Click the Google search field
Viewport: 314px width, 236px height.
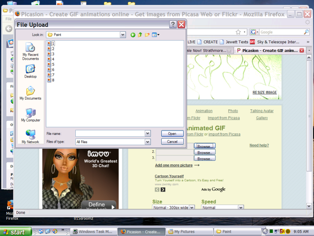click(281, 32)
